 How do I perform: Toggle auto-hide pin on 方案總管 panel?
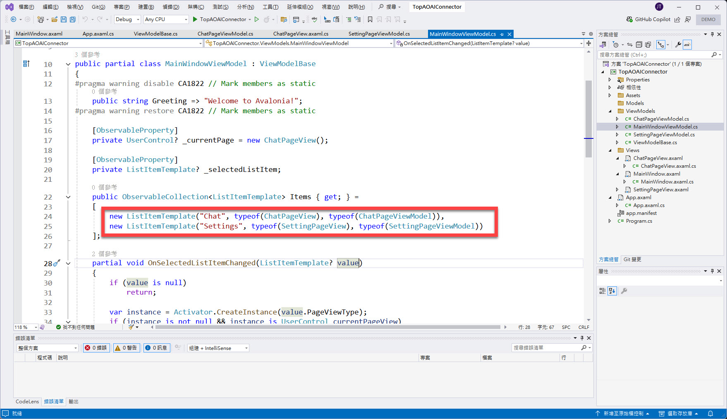tap(712, 34)
